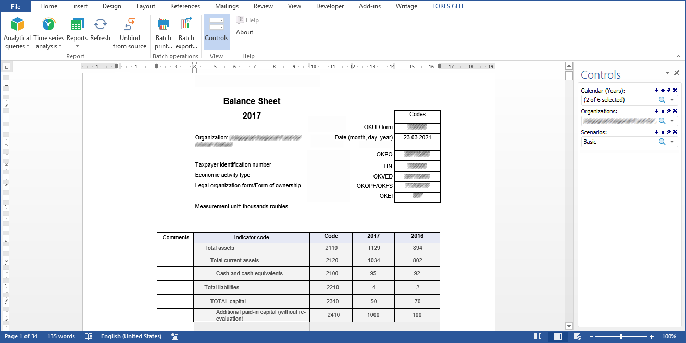Open the File tab
Viewport: 686px width, 343px height.
16,6
